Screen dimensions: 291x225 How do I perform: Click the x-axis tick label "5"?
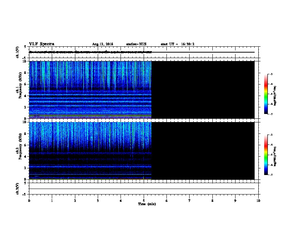pos(144,201)
